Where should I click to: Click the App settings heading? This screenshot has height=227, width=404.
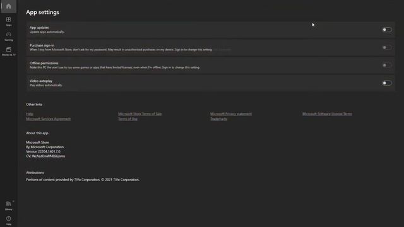coord(42,12)
